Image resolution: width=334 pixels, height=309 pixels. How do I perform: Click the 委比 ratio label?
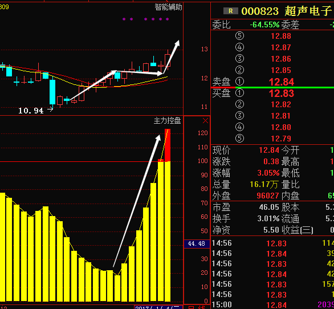pyautogui.click(x=222, y=25)
